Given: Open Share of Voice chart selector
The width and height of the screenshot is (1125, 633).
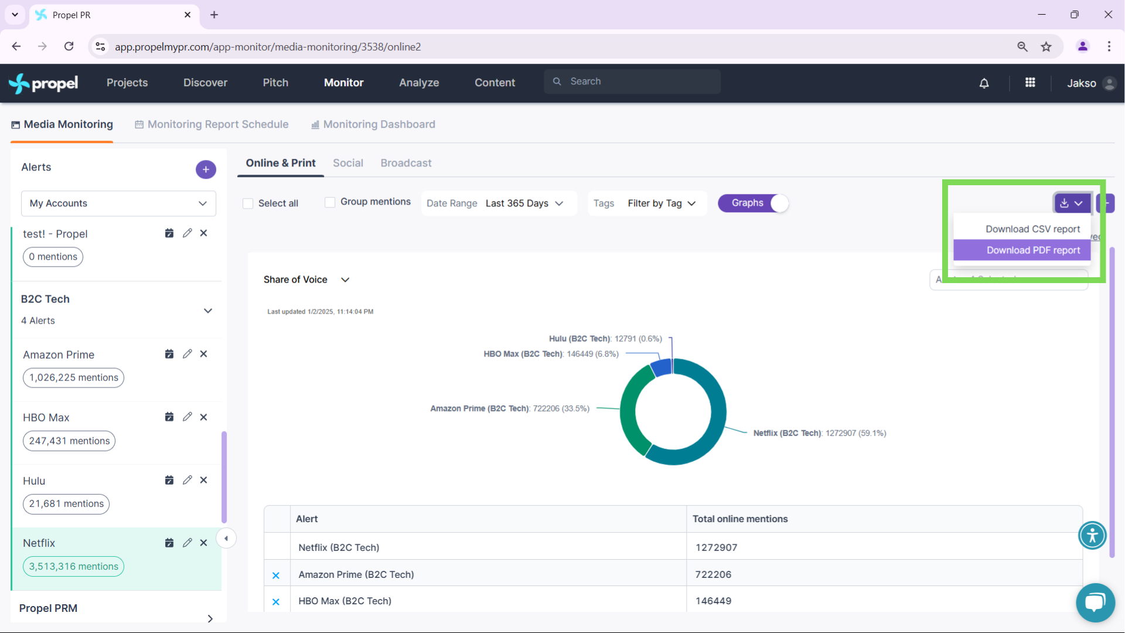Looking at the screenshot, I should pyautogui.click(x=306, y=280).
